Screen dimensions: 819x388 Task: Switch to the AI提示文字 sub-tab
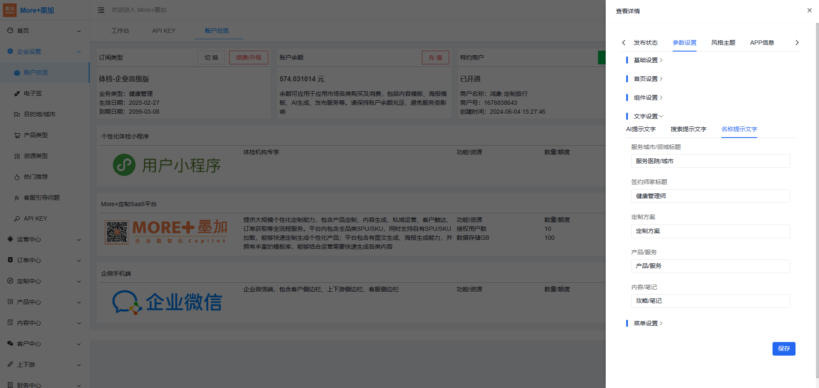click(x=641, y=129)
